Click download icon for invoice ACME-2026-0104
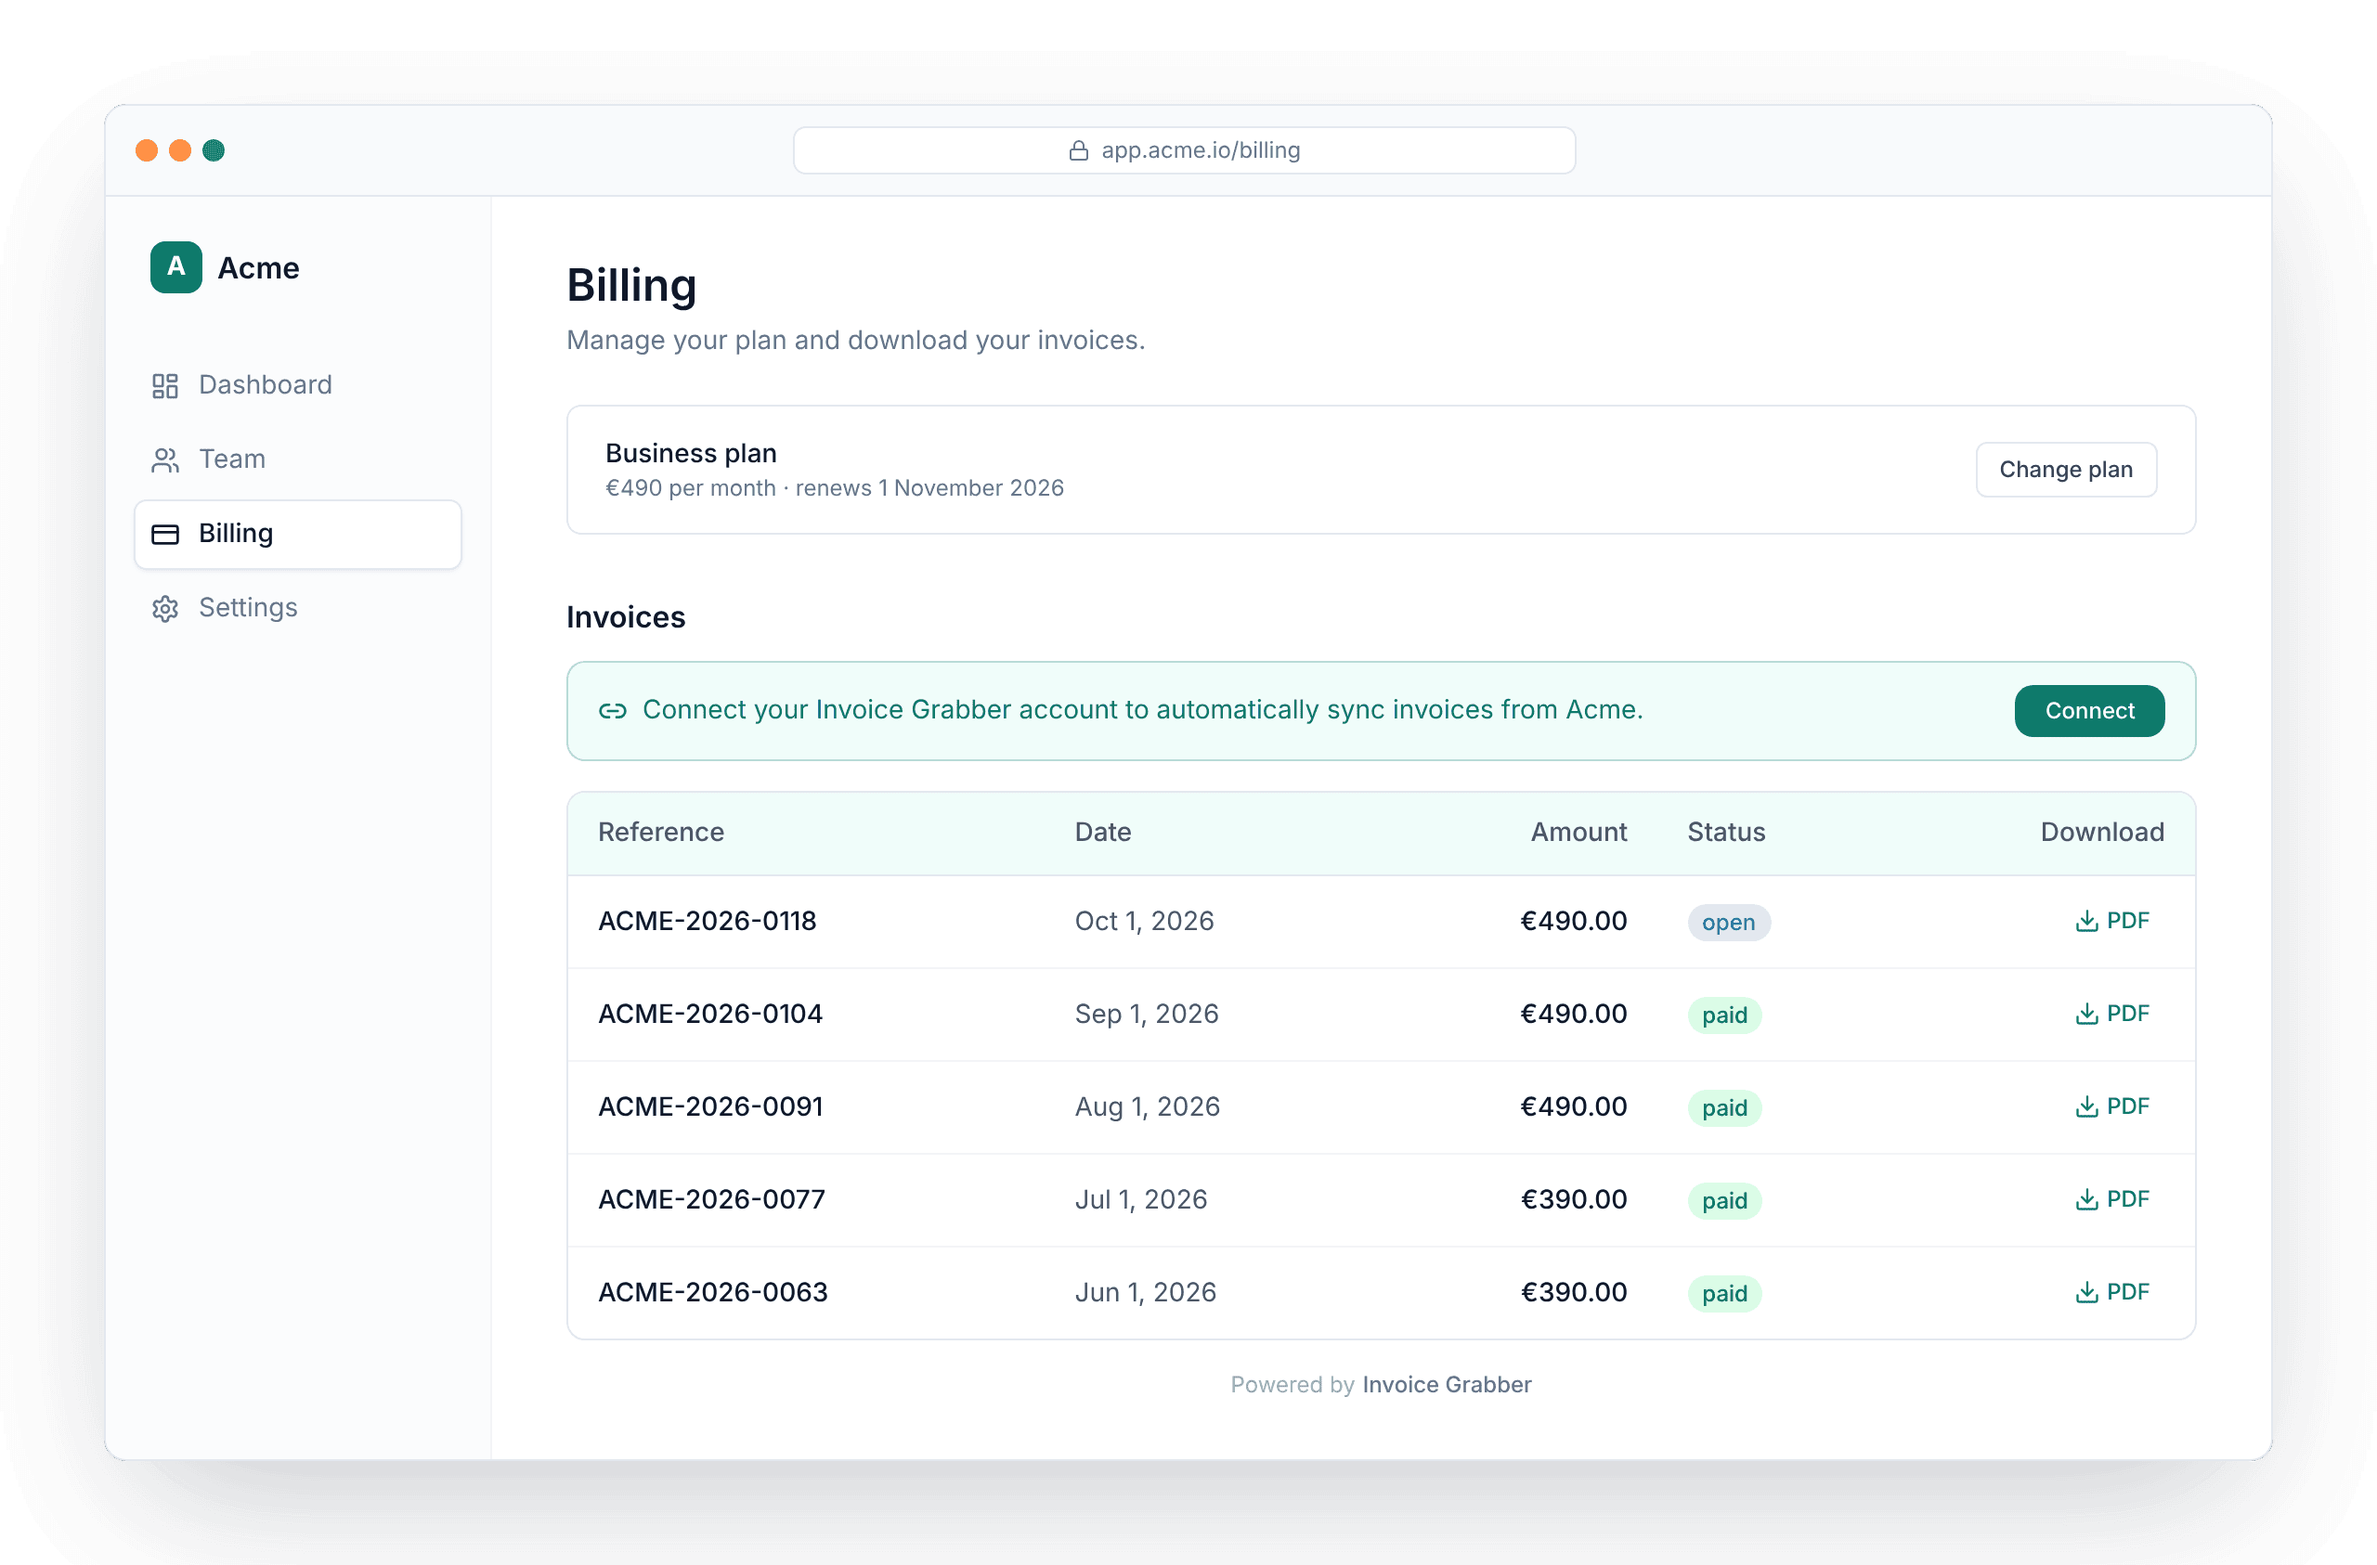 click(2086, 1014)
